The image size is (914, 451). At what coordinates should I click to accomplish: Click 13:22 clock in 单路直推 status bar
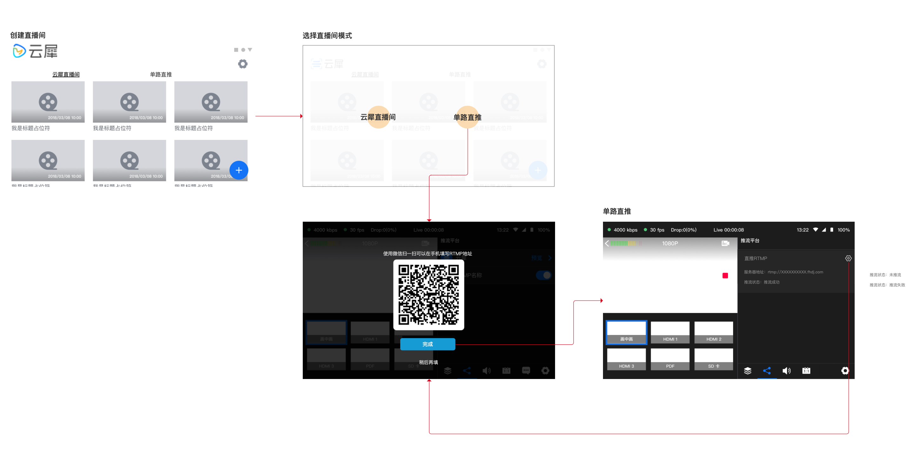point(803,230)
